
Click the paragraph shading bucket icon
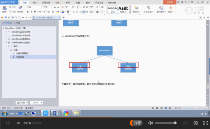(97, 12)
